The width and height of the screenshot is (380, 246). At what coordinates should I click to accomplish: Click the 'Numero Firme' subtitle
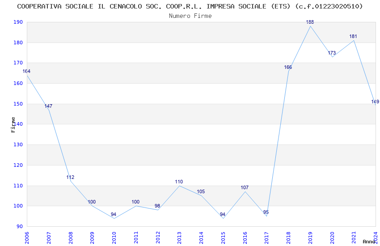190,16
